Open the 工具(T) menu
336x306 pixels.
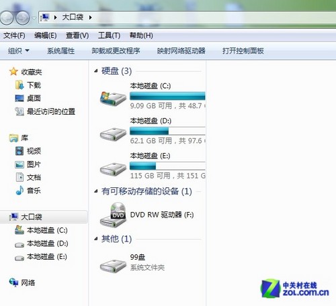click(x=109, y=36)
